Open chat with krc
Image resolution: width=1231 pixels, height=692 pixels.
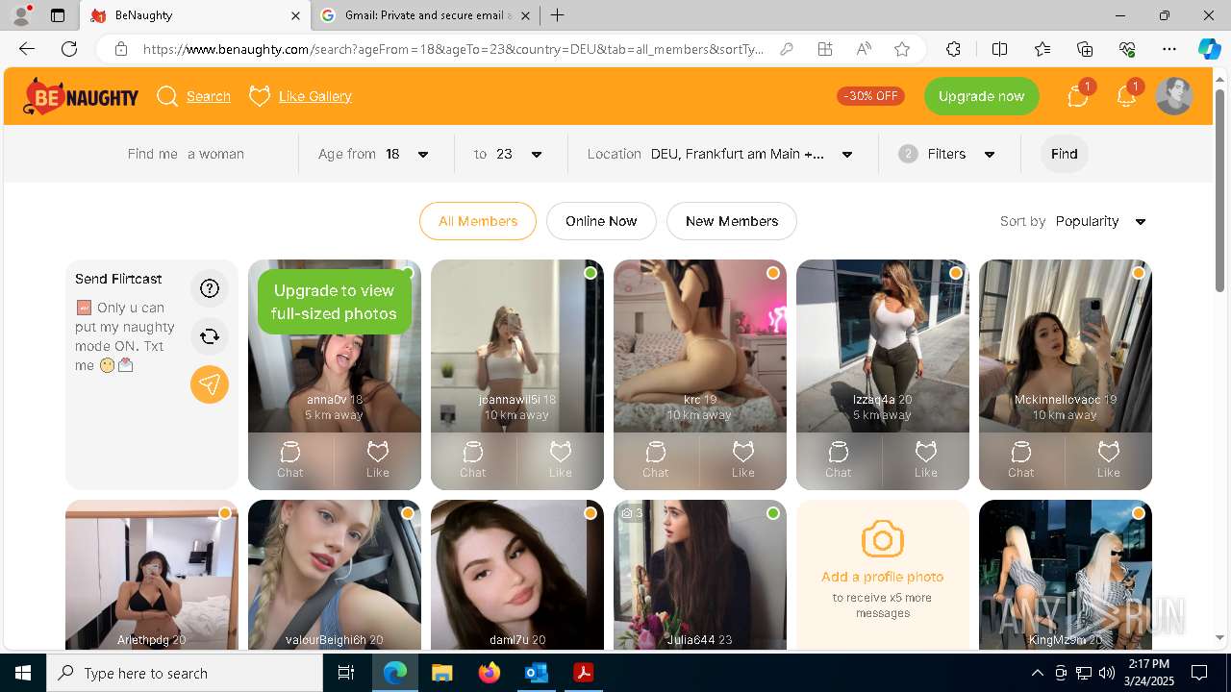coord(656,459)
